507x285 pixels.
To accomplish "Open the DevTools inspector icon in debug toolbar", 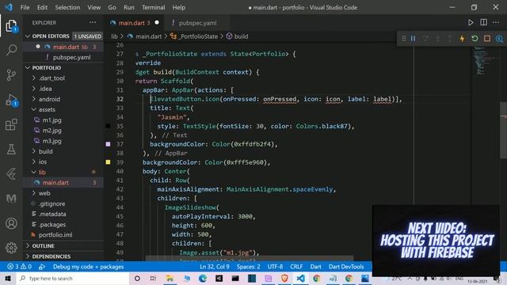I will pyautogui.click(x=499, y=39).
